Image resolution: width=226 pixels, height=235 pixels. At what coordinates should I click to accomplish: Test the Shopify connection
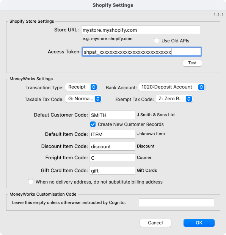coord(192,63)
